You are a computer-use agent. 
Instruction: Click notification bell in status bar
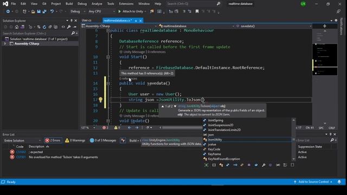339,182
